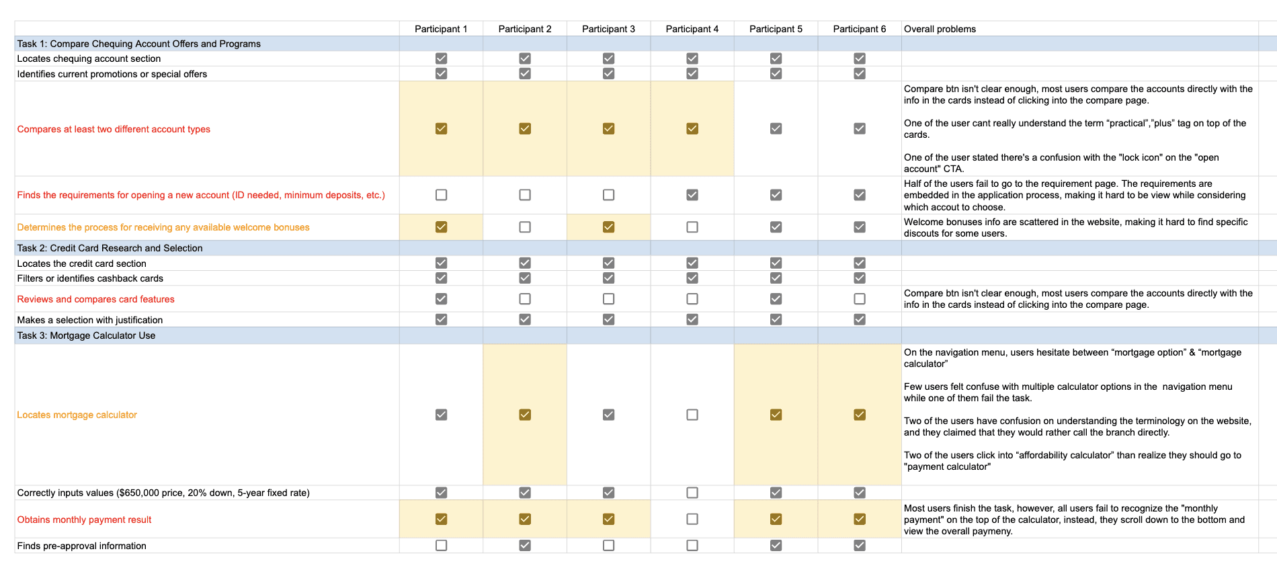Image resolution: width=1277 pixels, height=574 pixels.
Task: Toggle Participant 6 Locates mortgage calculator checkbox
Action: 860,415
